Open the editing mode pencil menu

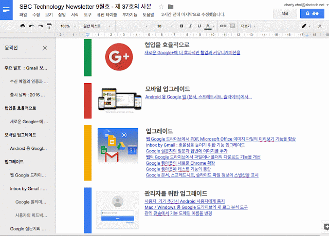click(306, 26)
